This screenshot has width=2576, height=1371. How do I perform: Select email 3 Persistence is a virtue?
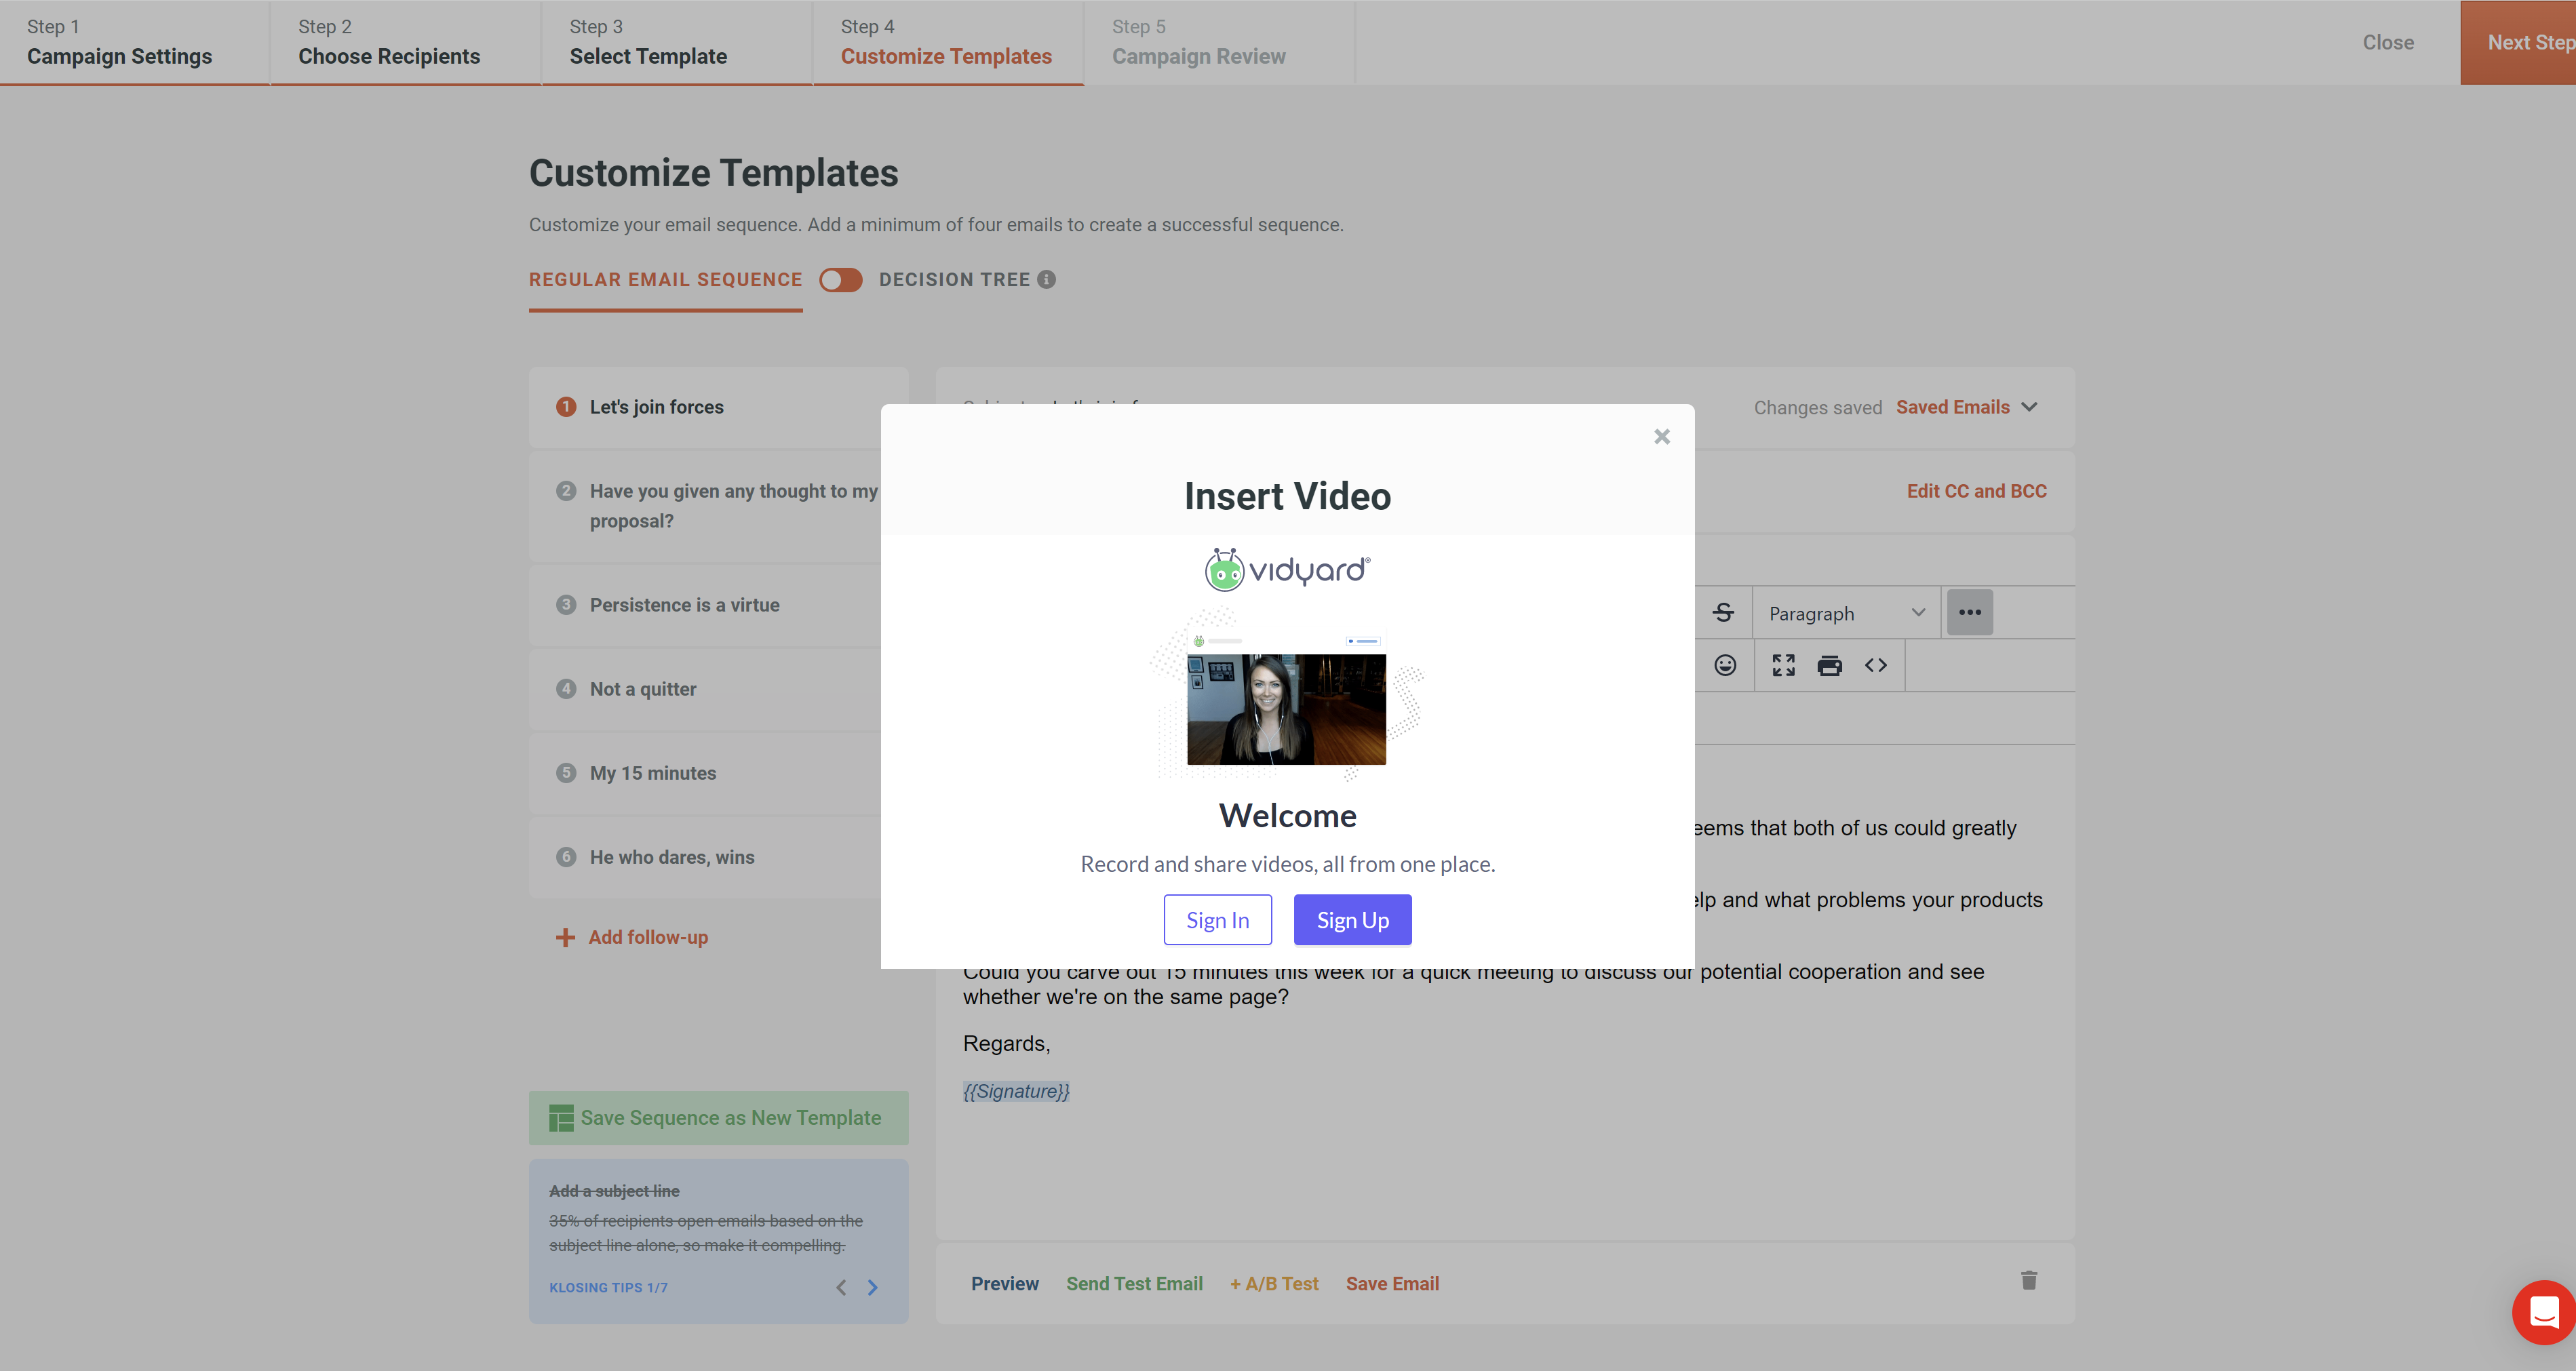[x=705, y=605]
